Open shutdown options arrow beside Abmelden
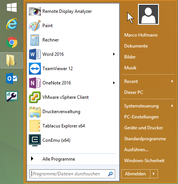 [x=154, y=174]
